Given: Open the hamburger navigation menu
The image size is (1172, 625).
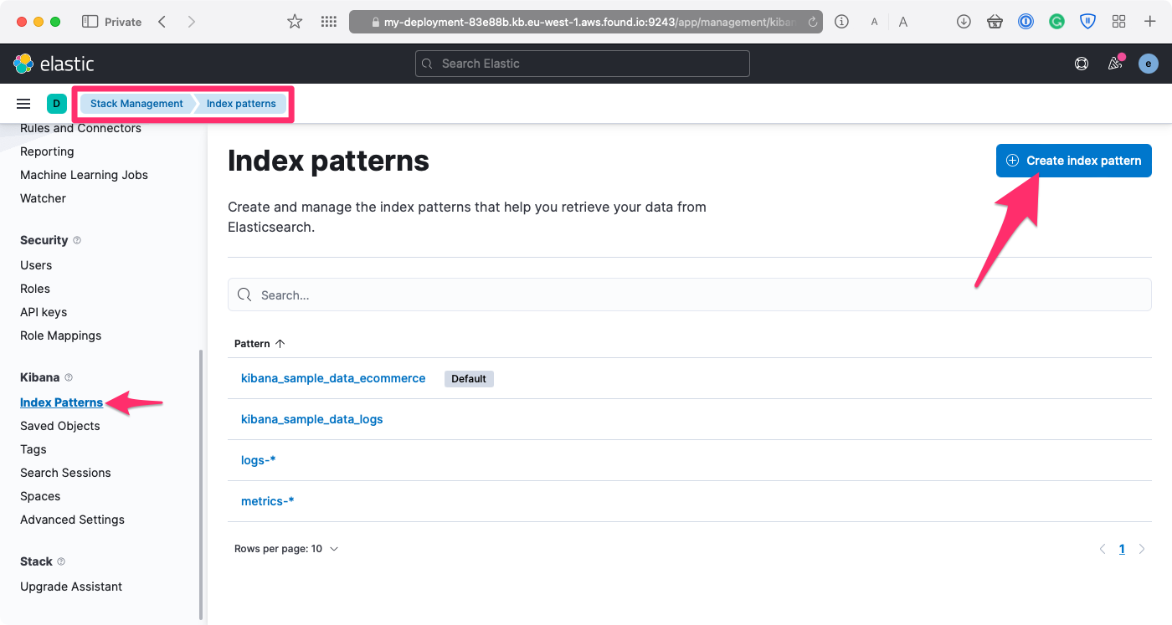Looking at the screenshot, I should pyautogui.click(x=23, y=104).
